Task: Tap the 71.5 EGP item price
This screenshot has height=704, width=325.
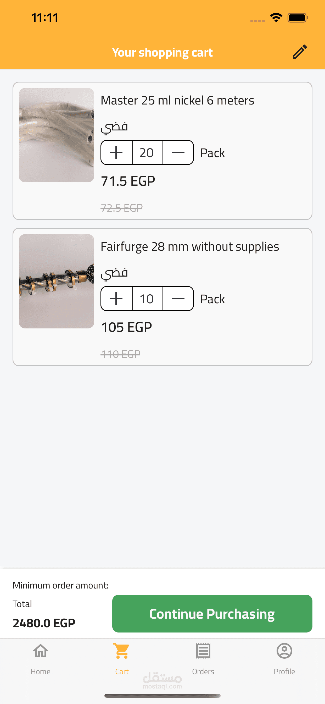Action: (128, 181)
